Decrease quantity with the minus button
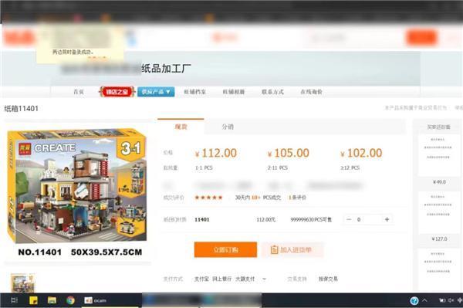 [349, 219]
